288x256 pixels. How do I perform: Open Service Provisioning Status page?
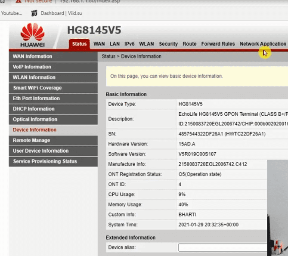click(53, 161)
